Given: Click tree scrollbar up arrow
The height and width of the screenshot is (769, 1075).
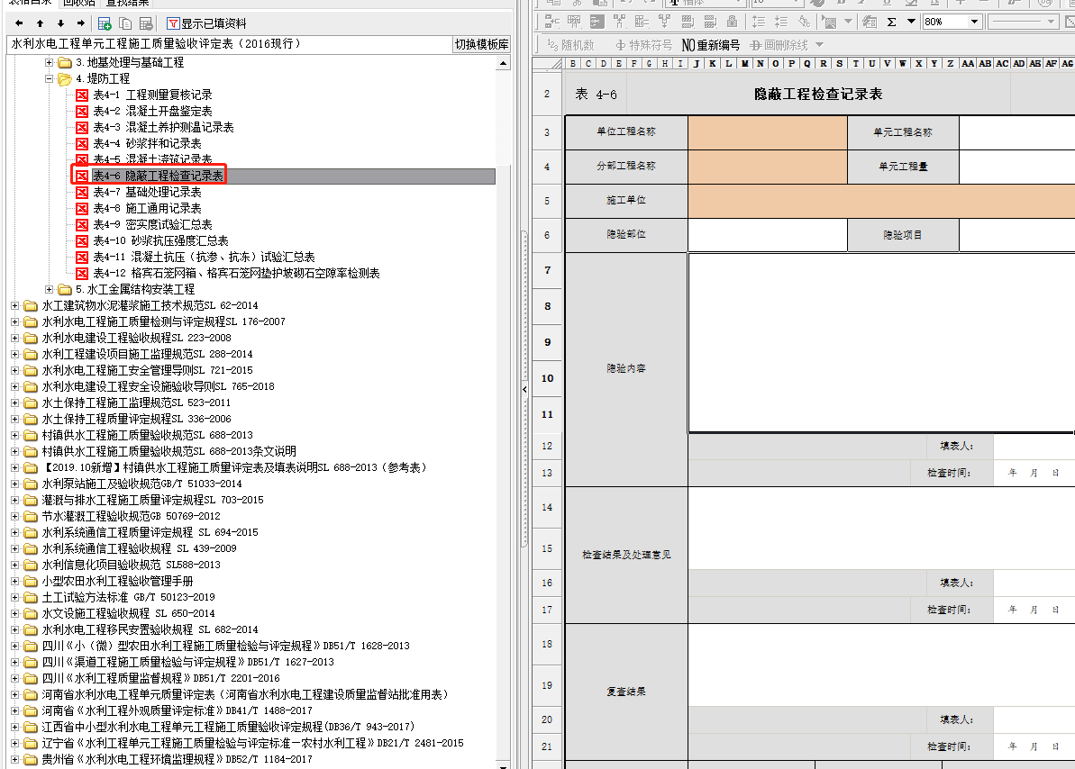Looking at the screenshot, I should click(503, 63).
